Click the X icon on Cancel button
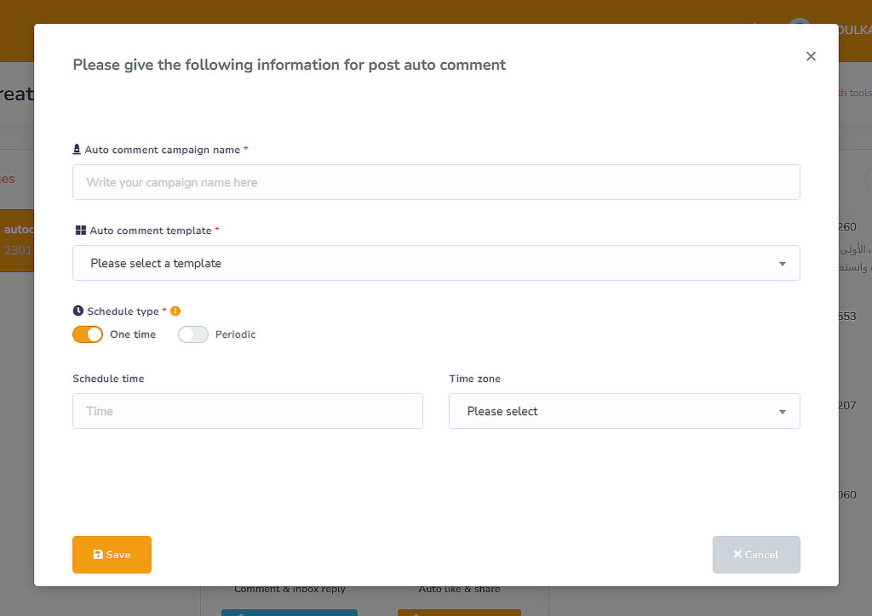The image size is (872, 616). point(737,555)
